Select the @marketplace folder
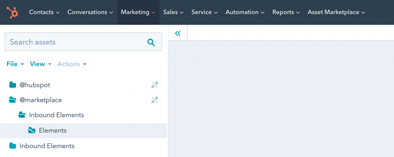The width and height of the screenshot is (394, 157). 41,100
